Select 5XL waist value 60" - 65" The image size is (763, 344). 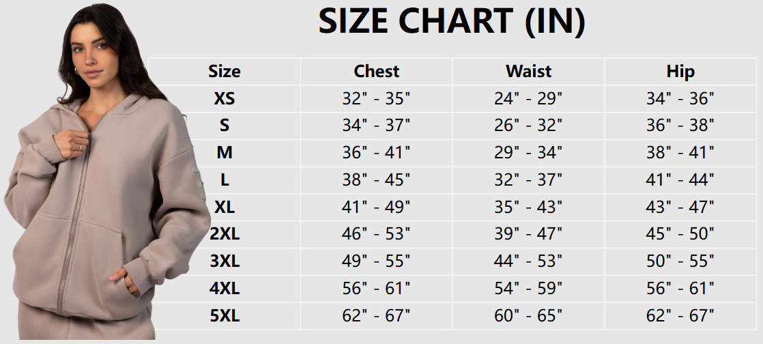[528, 316]
